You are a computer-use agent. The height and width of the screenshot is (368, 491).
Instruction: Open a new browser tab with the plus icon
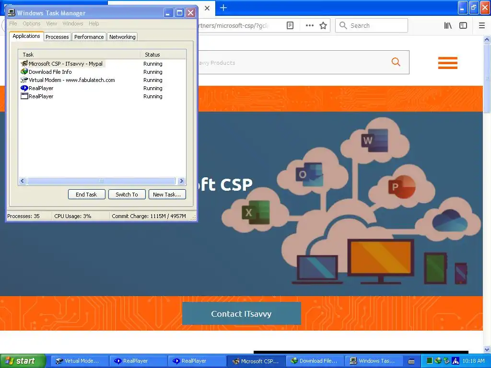pyautogui.click(x=223, y=8)
